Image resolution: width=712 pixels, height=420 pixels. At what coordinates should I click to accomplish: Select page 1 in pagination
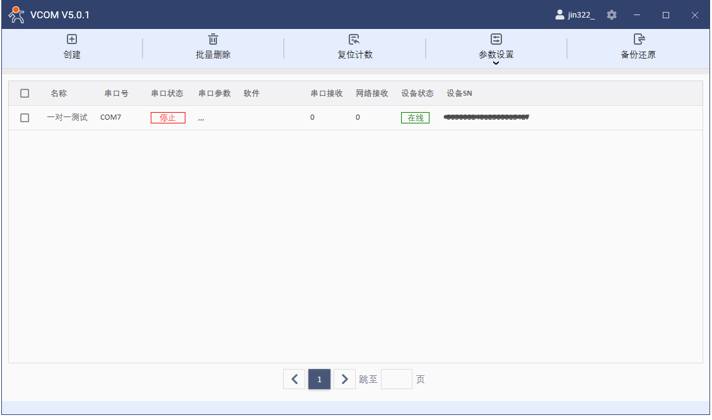click(319, 379)
